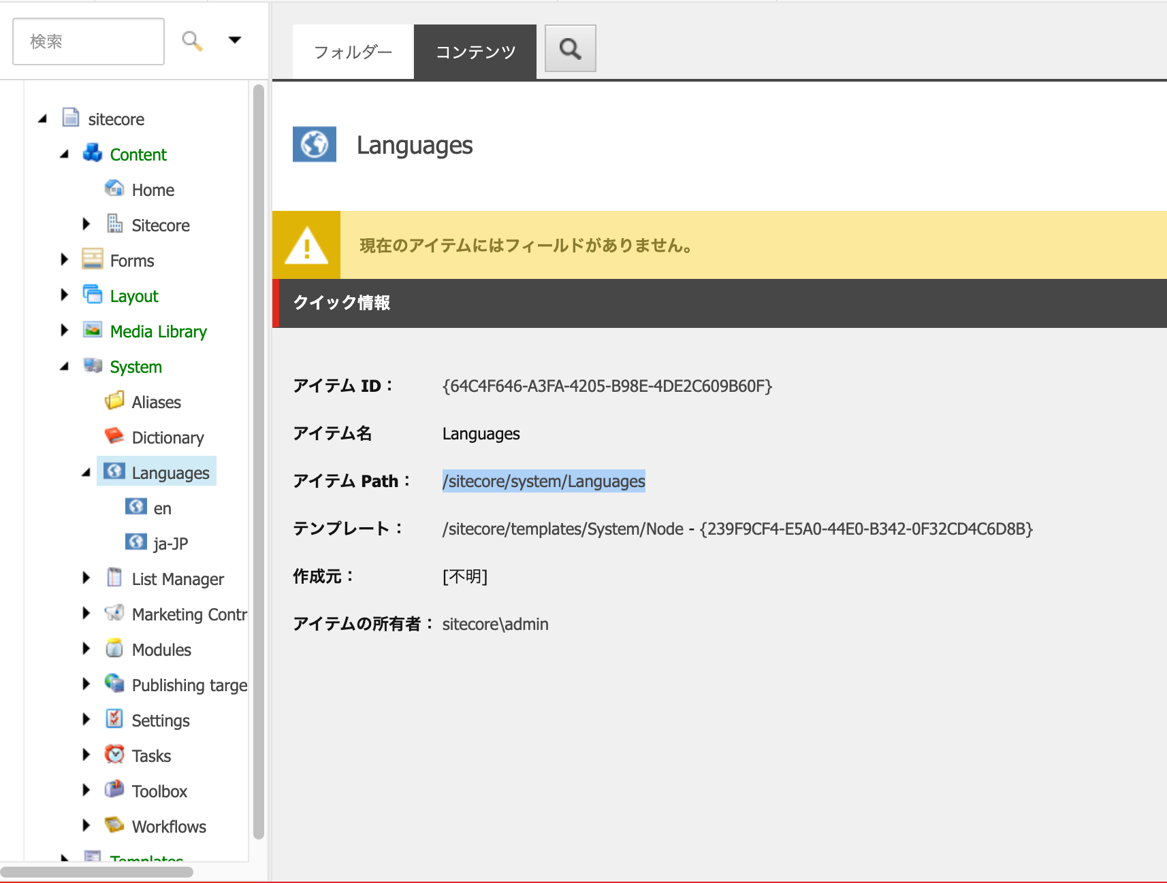
Task: Expand the Workflows tree node
Action: pos(86,825)
